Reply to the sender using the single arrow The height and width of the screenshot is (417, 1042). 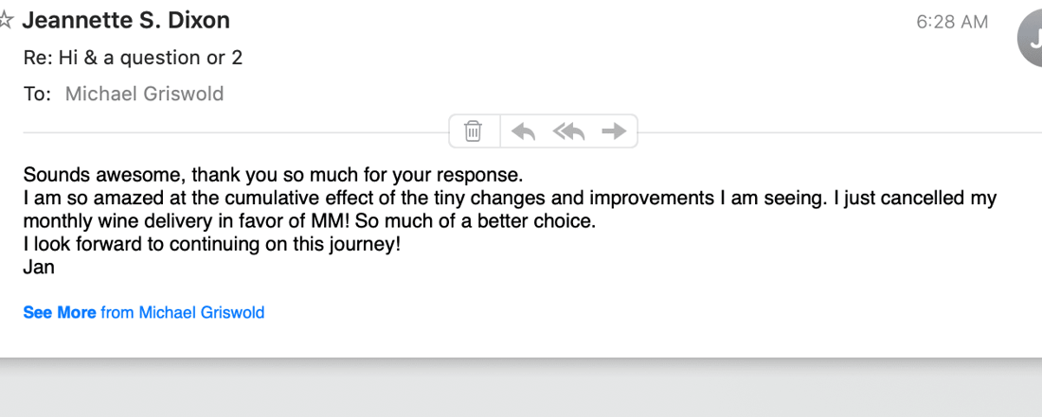[x=524, y=131]
